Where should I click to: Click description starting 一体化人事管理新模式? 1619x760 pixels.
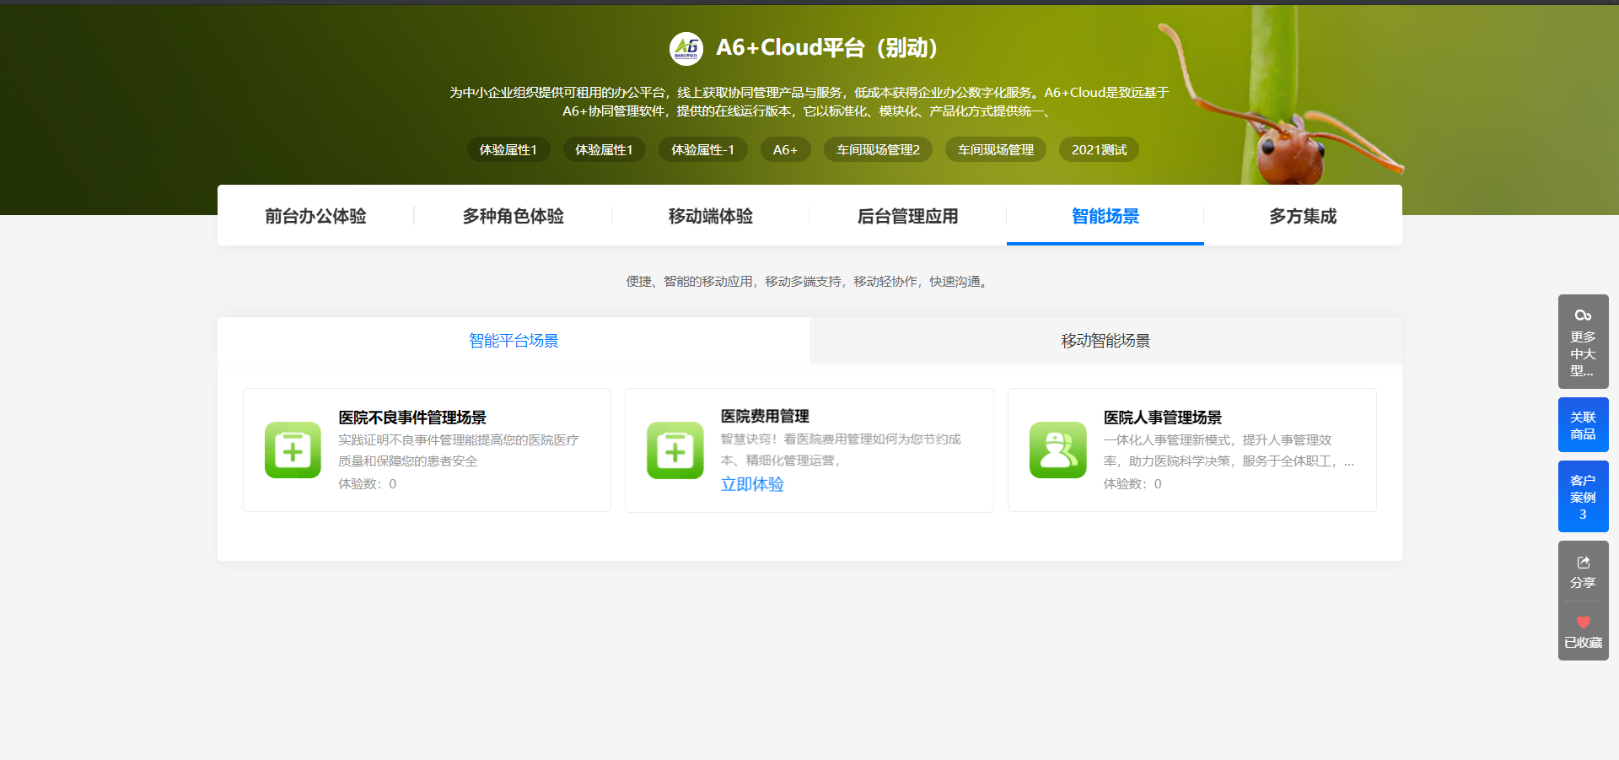pos(1229,450)
